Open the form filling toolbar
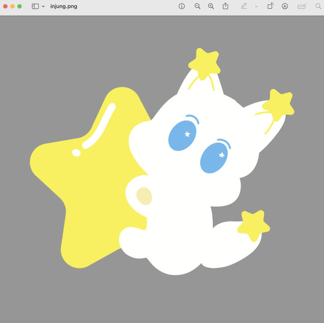This screenshot has height=323, width=324. (302, 6)
